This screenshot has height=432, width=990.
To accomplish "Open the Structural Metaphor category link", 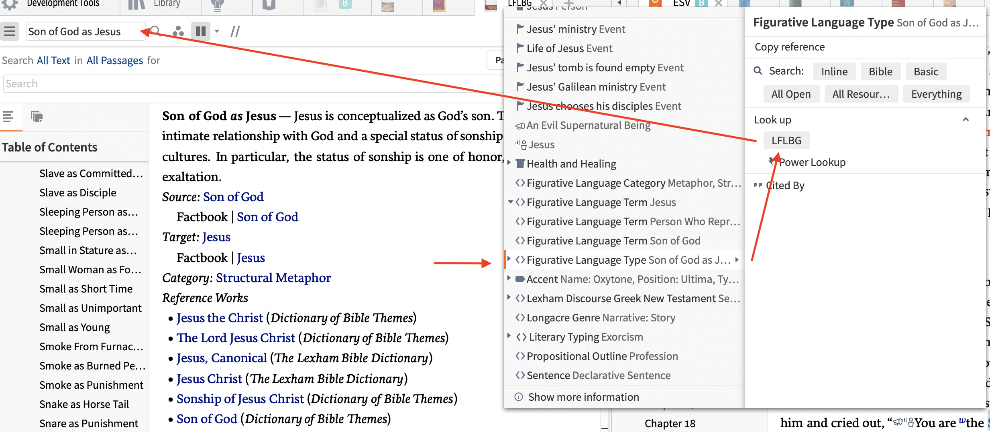I will click(273, 278).
